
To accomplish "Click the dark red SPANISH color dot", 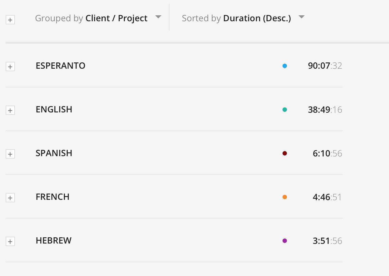I will pos(284,153).
